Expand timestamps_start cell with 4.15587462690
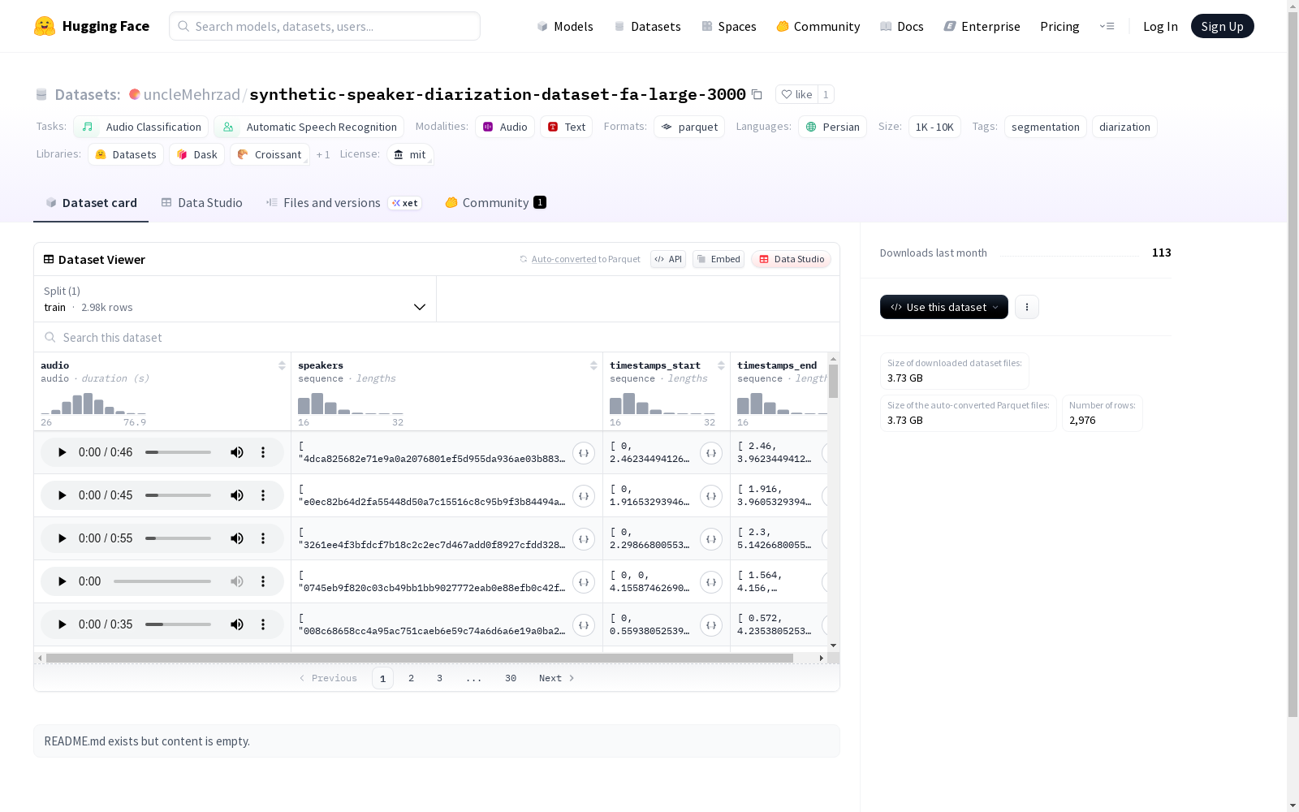 711,582
